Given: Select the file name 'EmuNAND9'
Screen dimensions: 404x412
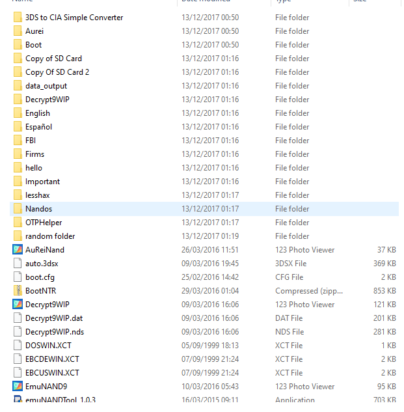Looking at the screenshot, I should [x=46, y=387].
